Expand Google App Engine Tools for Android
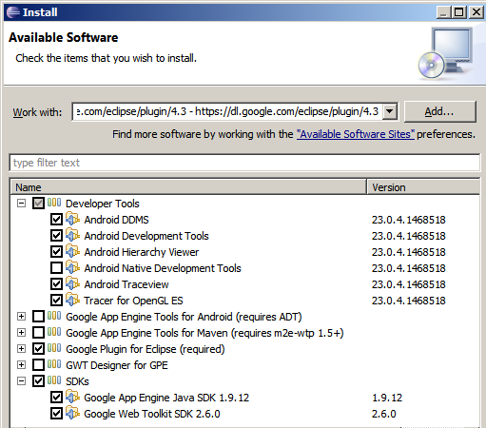486x428 pixels. 21,317
